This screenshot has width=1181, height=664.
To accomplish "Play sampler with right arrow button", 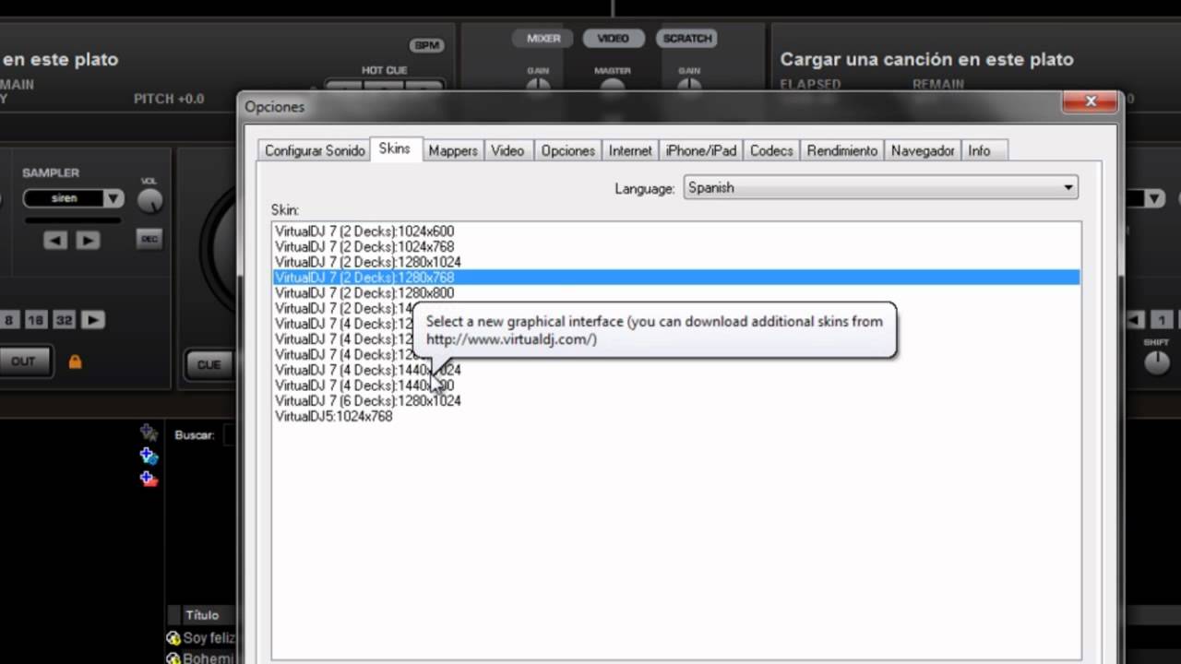I will (88, 240).
